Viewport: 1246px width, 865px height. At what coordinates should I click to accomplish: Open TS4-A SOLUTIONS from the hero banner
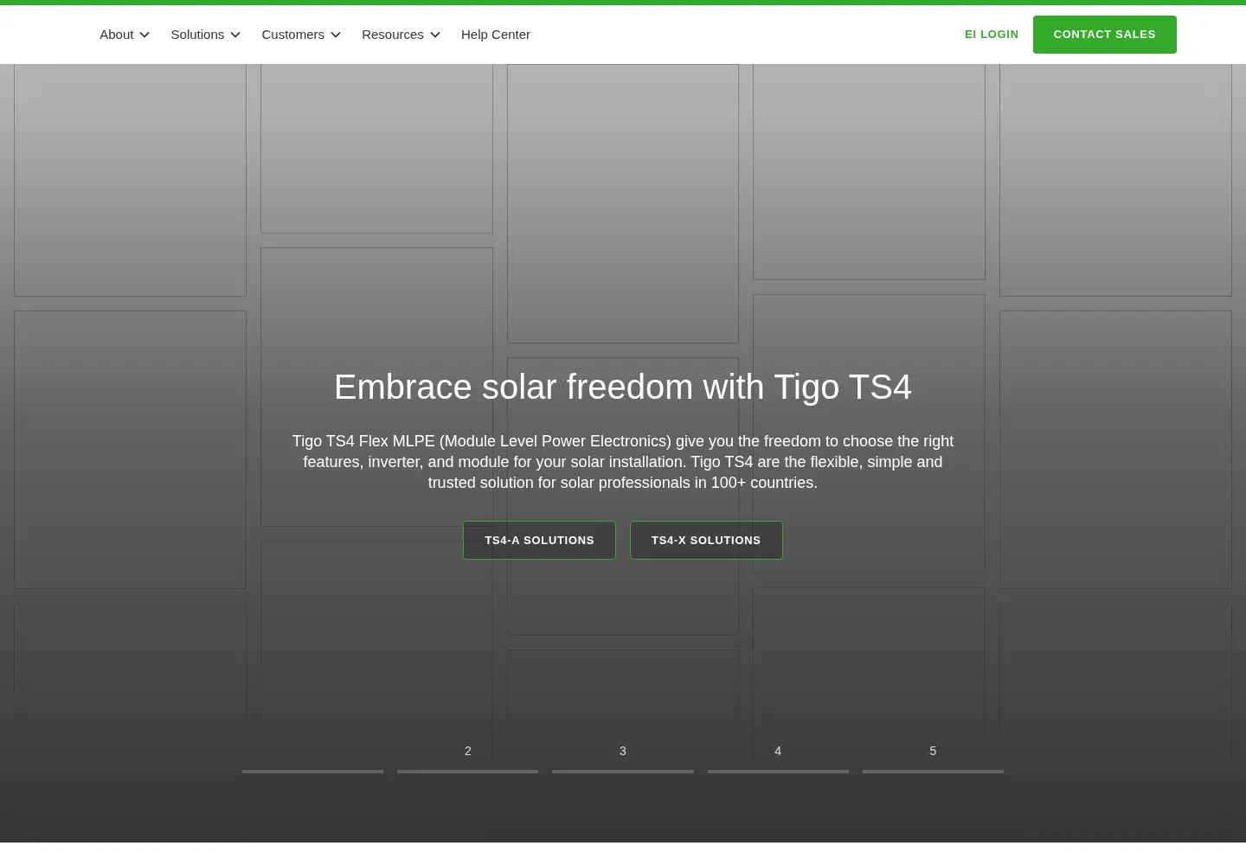[539, 540]
